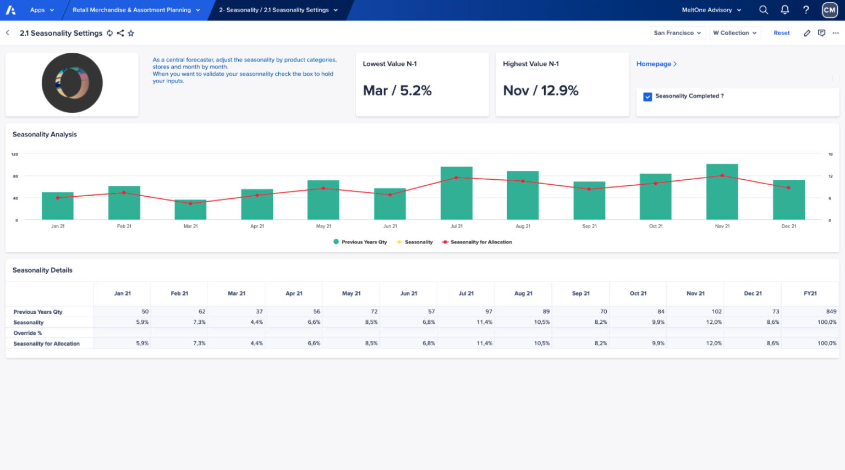Toggle the Previous Years Qty legend item
Screen dimensions: 845x470
360,242
